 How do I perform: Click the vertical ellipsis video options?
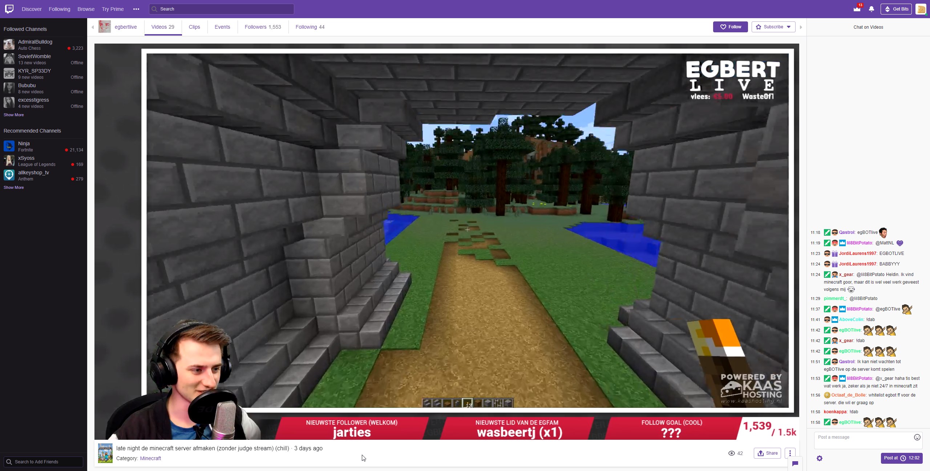point(790,453)
